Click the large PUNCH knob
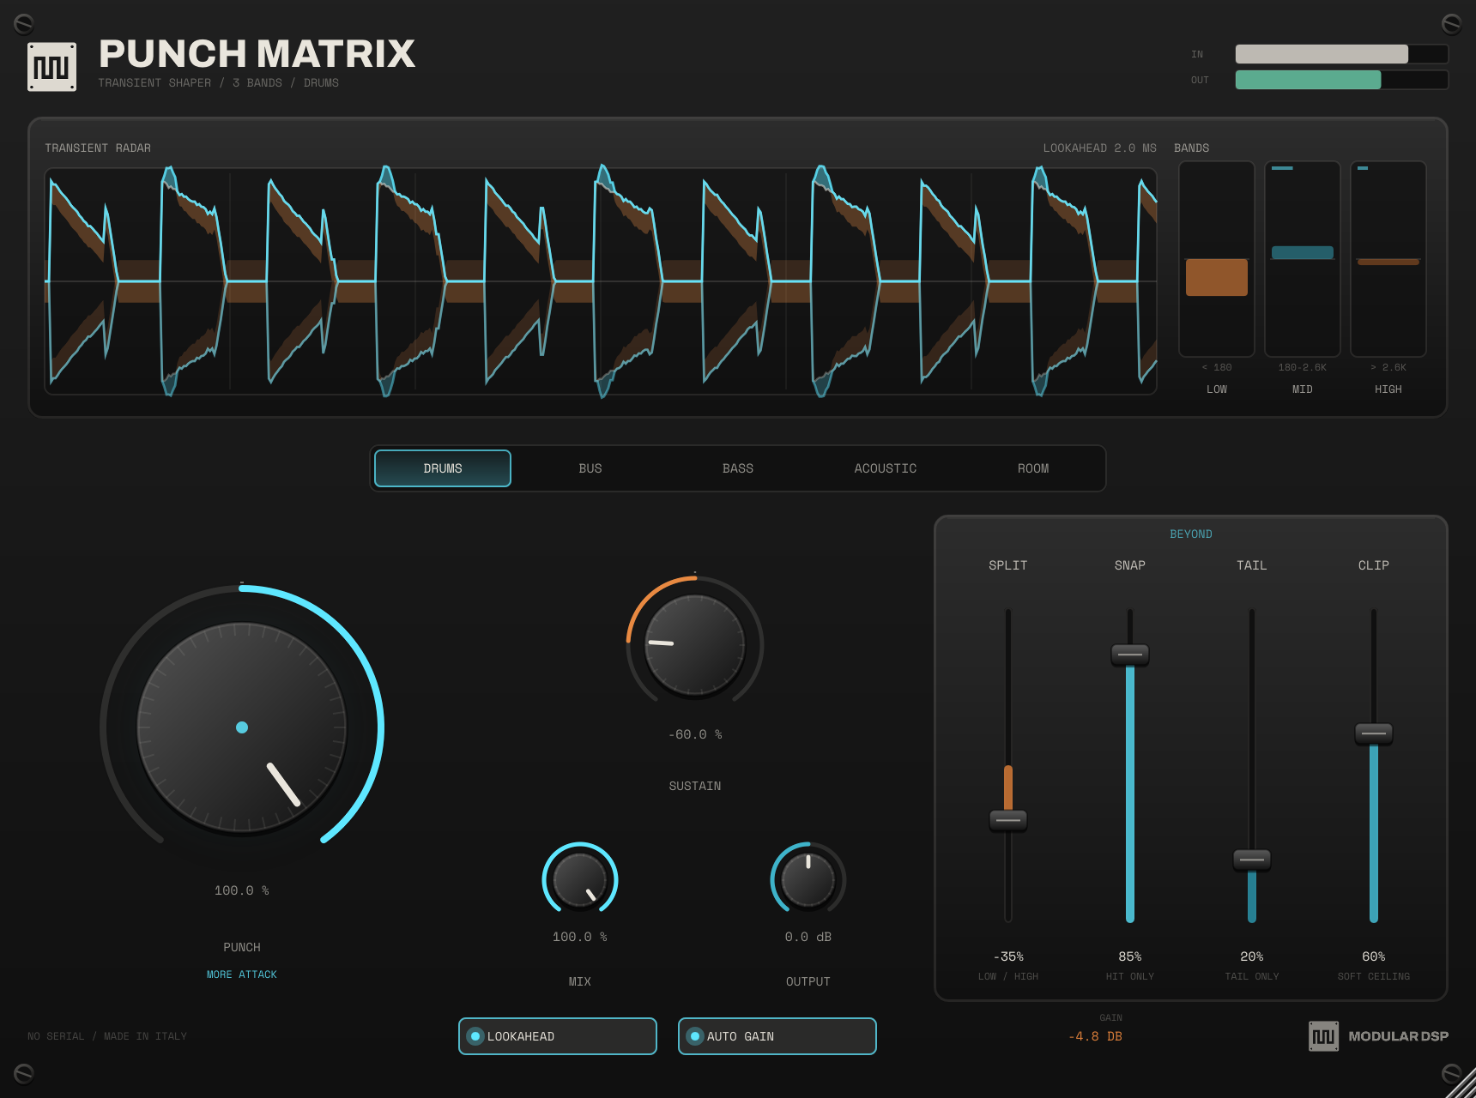The width and height of the screenshot is (1476, 1098). [x=242, y=727]
